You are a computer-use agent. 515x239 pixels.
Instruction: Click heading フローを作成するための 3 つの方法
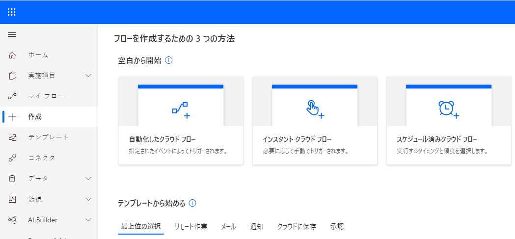click(174, 39)
